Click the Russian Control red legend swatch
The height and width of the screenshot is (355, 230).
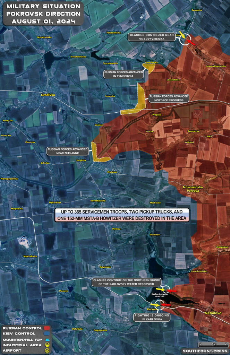click(46, 328)
